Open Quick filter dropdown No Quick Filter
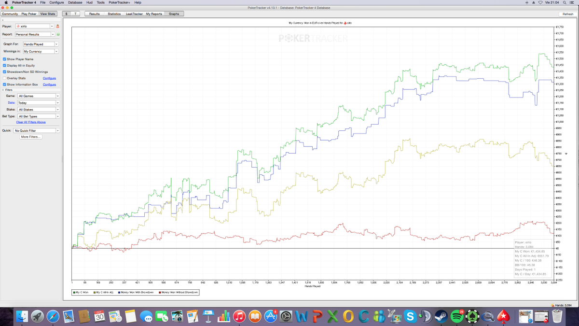This screenshot has height=326, width=579. (36, 130)
